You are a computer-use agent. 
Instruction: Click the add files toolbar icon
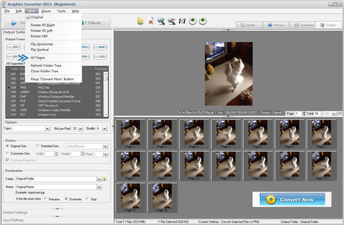pos(141,21)
